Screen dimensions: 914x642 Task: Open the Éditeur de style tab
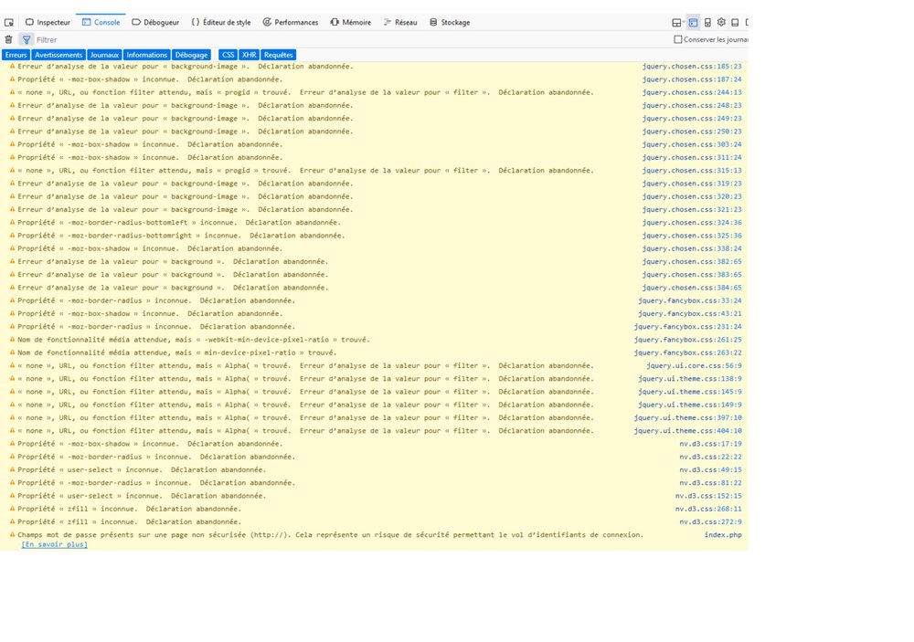click(x=221, y=22)
